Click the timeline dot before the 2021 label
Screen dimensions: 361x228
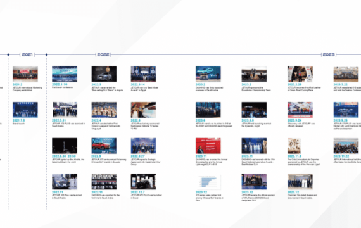point(8,54)
